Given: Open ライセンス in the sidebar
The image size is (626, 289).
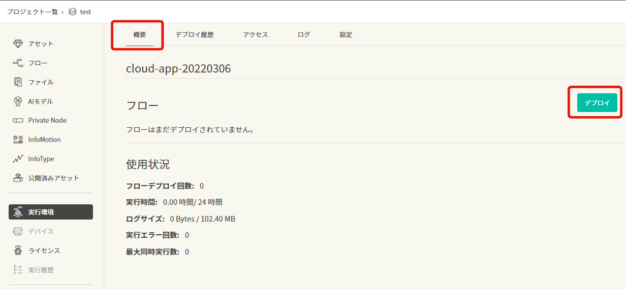Looking at the screenshot, I should click(44, 250).
